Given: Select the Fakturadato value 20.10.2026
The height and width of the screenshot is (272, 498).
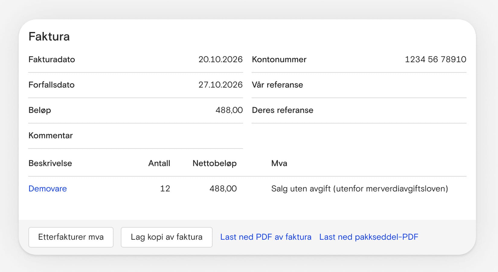Looking at the screenshot, I should (x=220, y=59).
